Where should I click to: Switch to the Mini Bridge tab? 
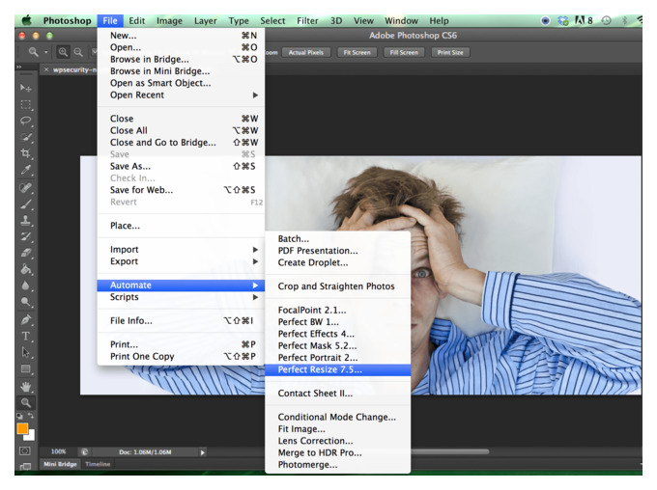(60, 464)
